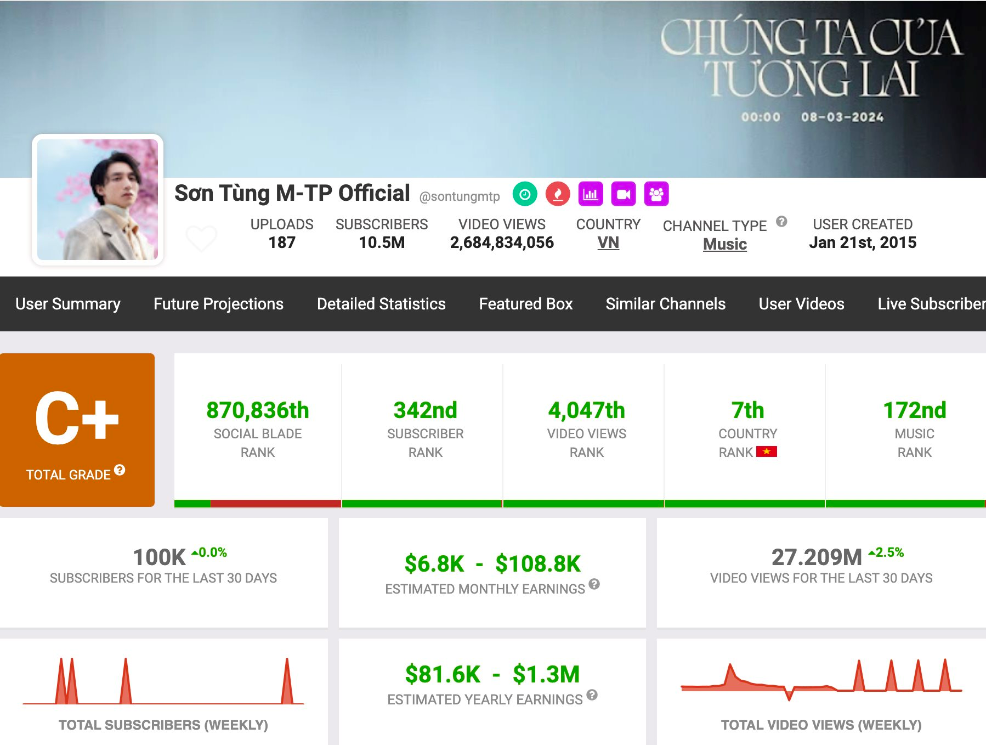
Task: Click help icon for Estimated Yearly Earnings
Action: (x=592, y=695)
